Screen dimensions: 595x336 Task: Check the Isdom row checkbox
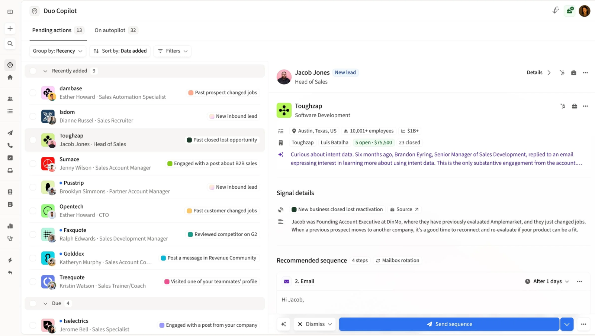point(33,116)
